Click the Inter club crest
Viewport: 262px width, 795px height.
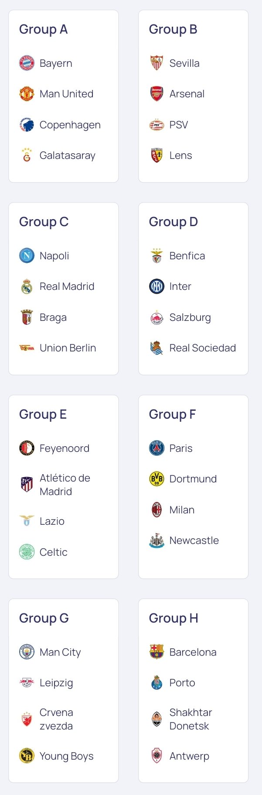(157, 286)
